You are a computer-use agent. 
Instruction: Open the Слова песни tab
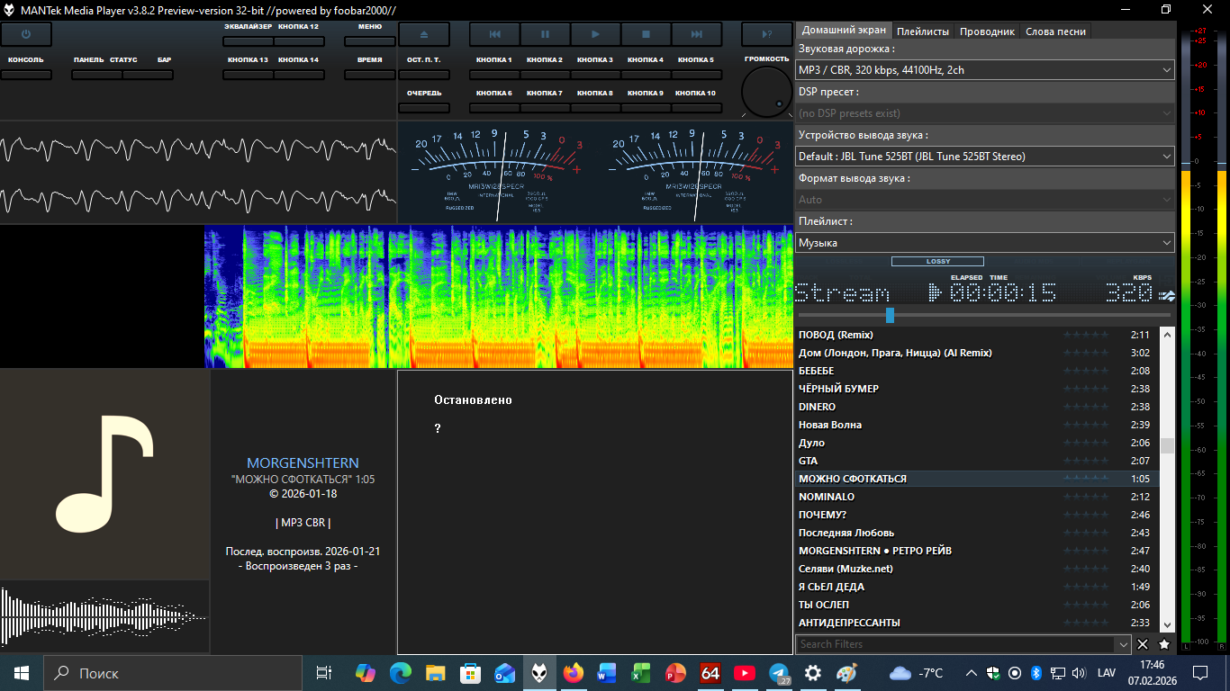point(1055,31)
